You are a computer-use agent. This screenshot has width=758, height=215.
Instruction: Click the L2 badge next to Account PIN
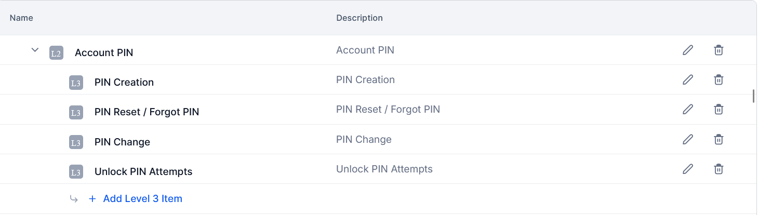click(56, 53)
